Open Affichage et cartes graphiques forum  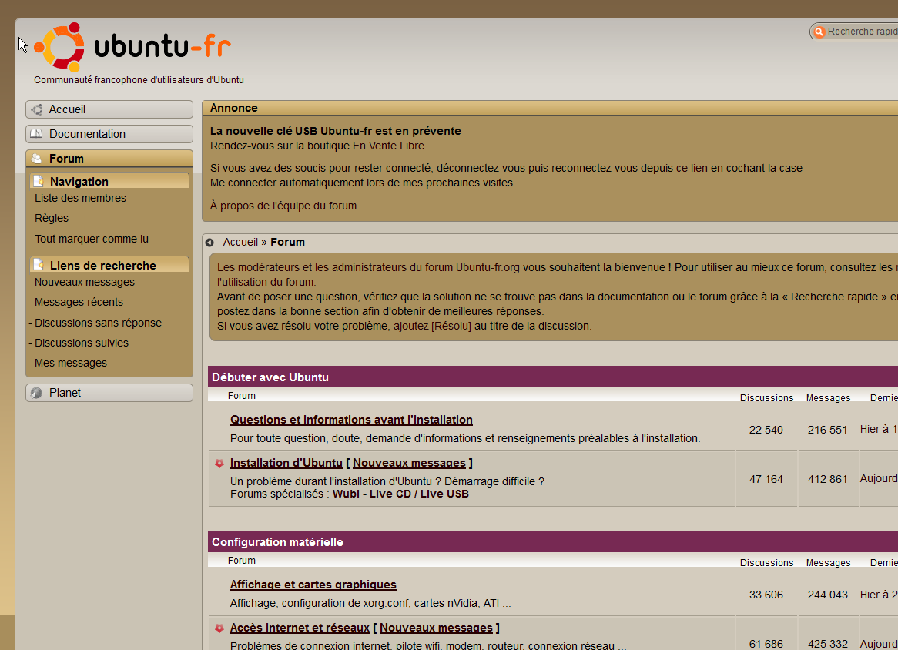[x=313, y=585]
